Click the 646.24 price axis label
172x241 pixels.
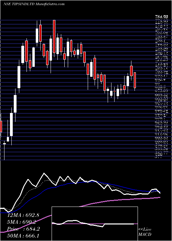coord(161,111)
